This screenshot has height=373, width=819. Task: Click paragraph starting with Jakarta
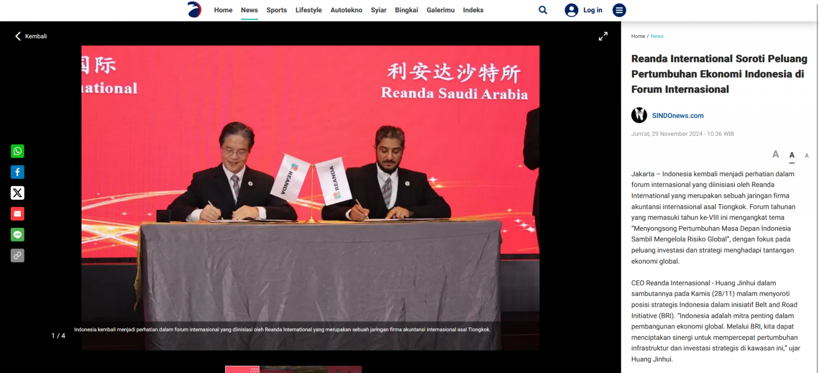pos(713,218)
